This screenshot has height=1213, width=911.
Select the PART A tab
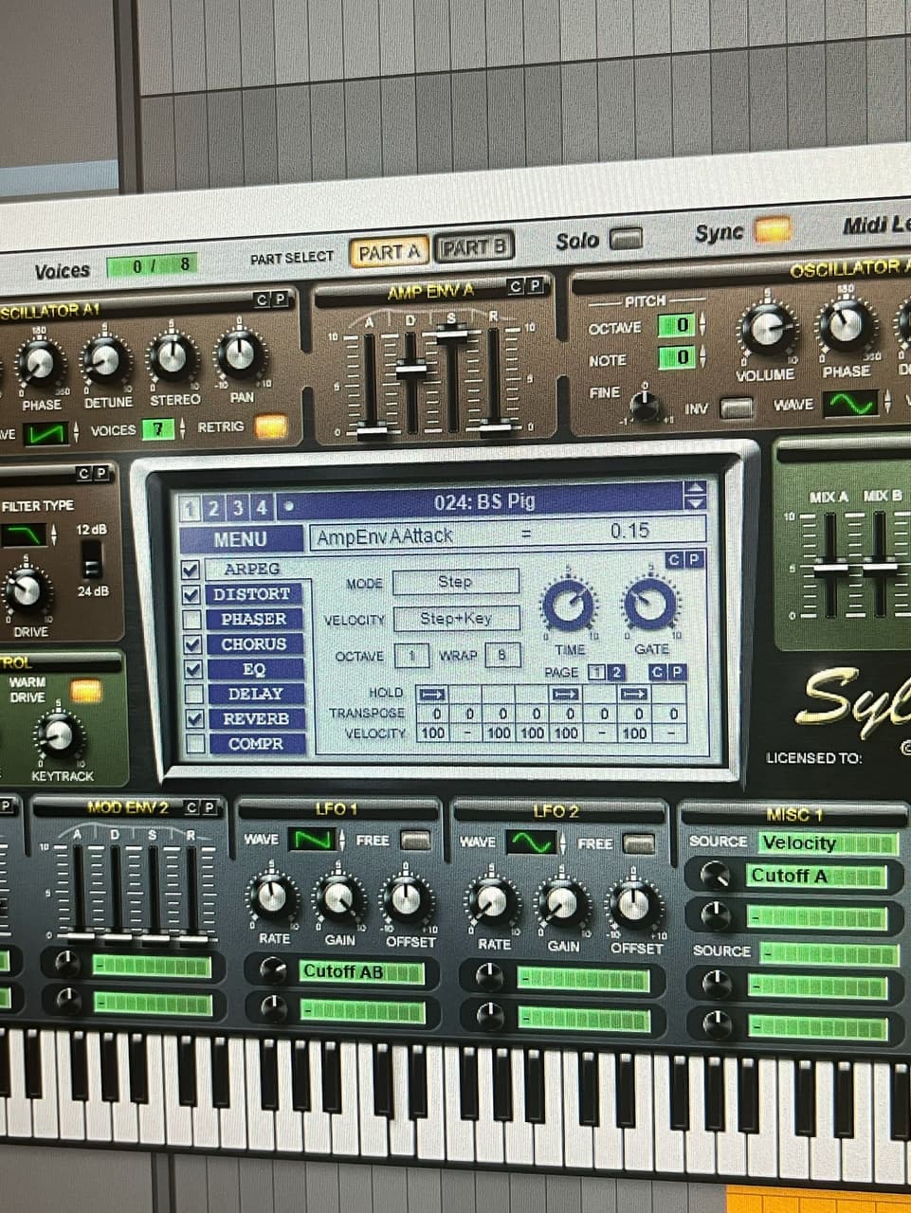point(389,252)
